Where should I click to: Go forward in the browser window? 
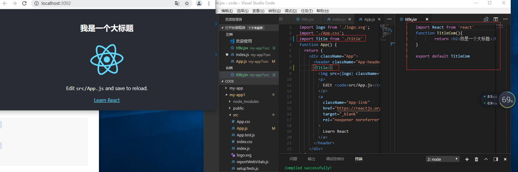pos(15,3)
